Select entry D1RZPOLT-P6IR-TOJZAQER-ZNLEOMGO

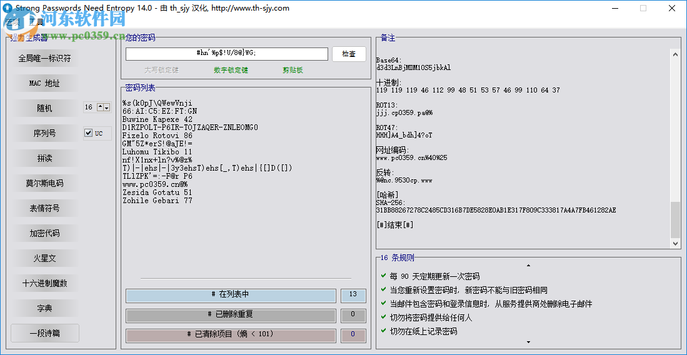coord(190,127)
